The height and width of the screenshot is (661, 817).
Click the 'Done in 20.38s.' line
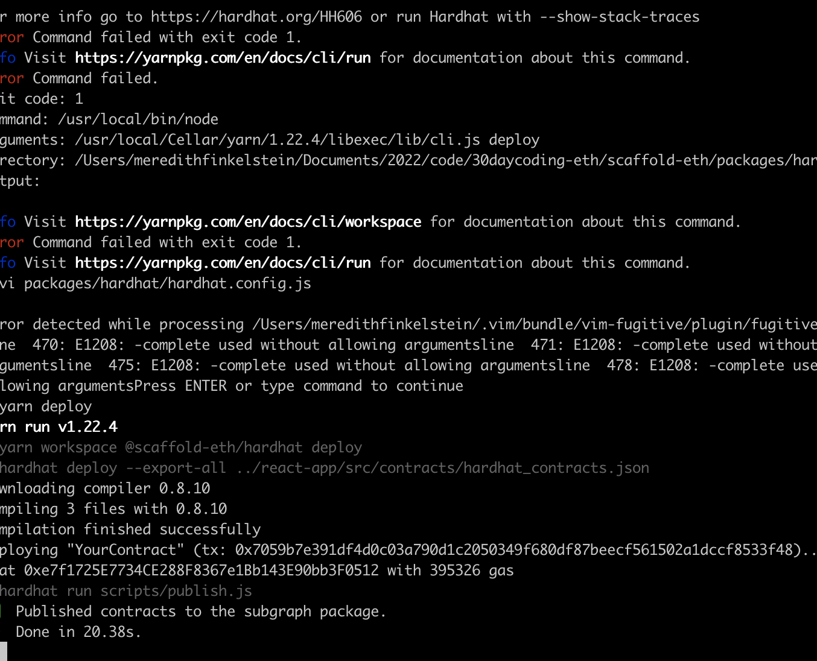pos(78,632)
